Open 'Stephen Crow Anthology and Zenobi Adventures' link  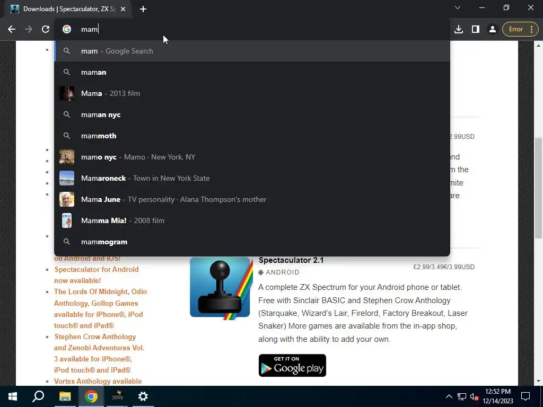99,353
